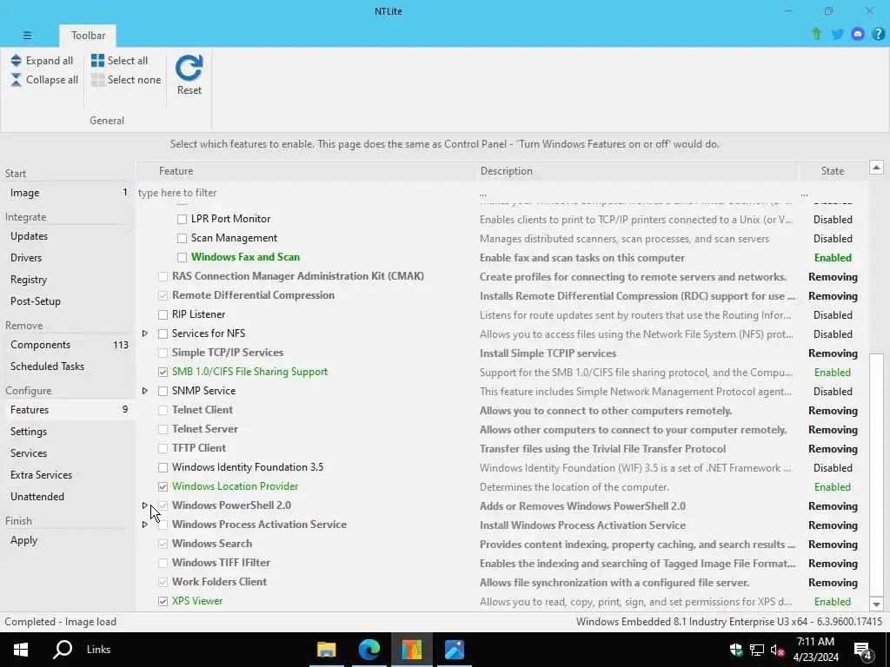Click scrollbar down arrow in feature list
The width and height of the screenshot is (890, 667).
(x=876, y=604)
